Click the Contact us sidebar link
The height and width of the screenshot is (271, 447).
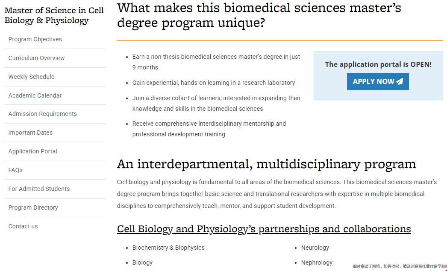pos(23,226)
